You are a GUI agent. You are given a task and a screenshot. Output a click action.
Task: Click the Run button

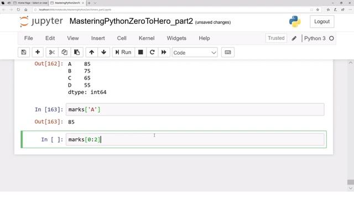(x=123, y=53)
